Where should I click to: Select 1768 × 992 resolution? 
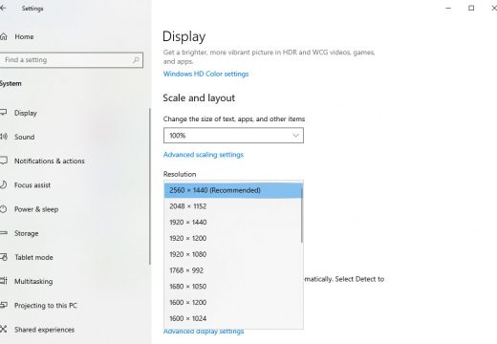pos(232,270)
